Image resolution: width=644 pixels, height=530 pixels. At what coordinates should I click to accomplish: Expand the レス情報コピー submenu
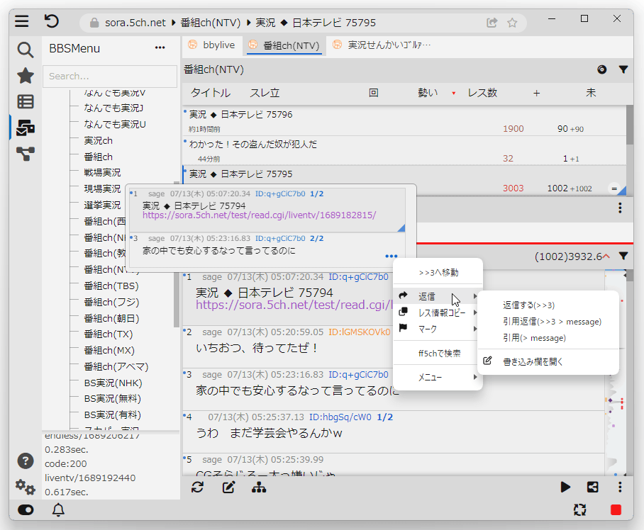tap(438, 312)
